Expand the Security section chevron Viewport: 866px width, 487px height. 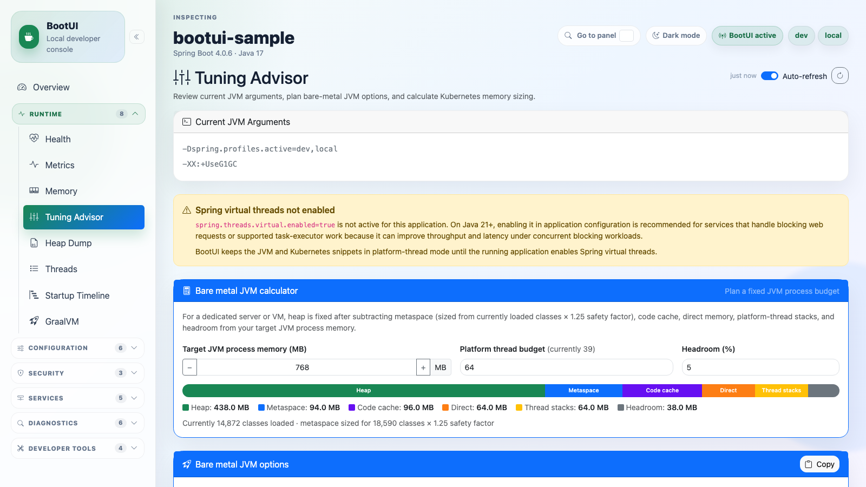click(x=134, y=373)
